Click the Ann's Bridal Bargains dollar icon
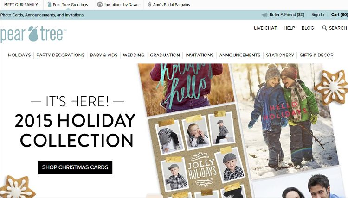The height and width of the screenshot is (198, 348). [x=149, y=5]
